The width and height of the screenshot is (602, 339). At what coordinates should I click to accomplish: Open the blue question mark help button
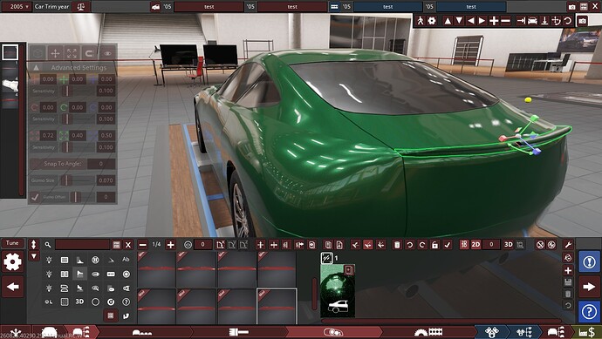pos(589,311)
